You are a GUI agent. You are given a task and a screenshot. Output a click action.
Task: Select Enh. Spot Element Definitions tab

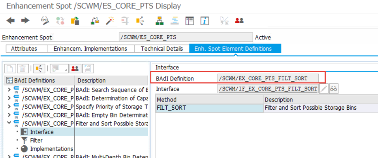[235, 49]
